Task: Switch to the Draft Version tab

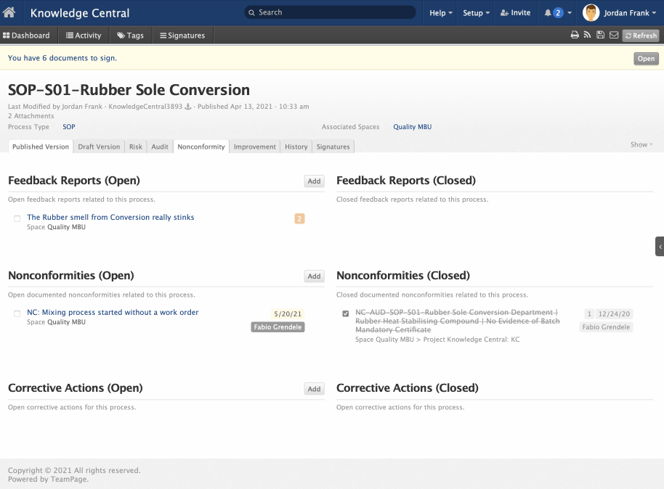Action: (99, 147)
